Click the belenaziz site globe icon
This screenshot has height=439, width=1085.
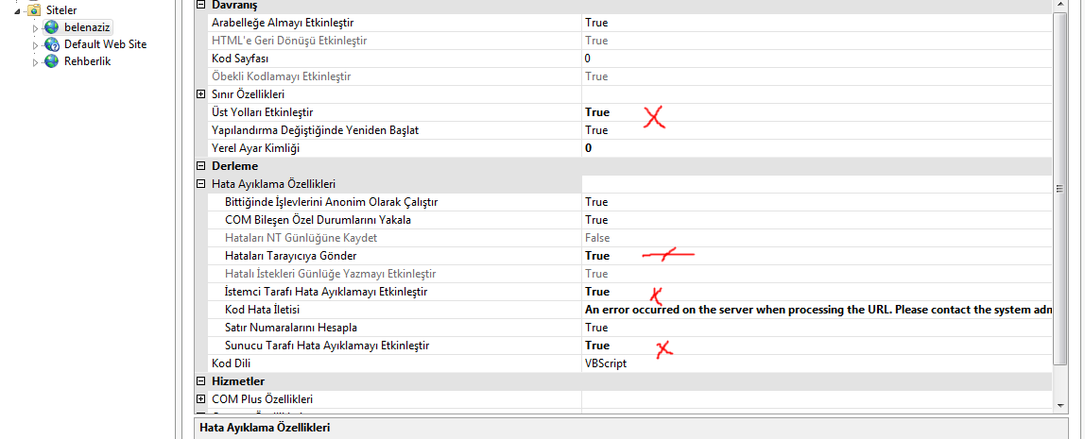[52, 27]
